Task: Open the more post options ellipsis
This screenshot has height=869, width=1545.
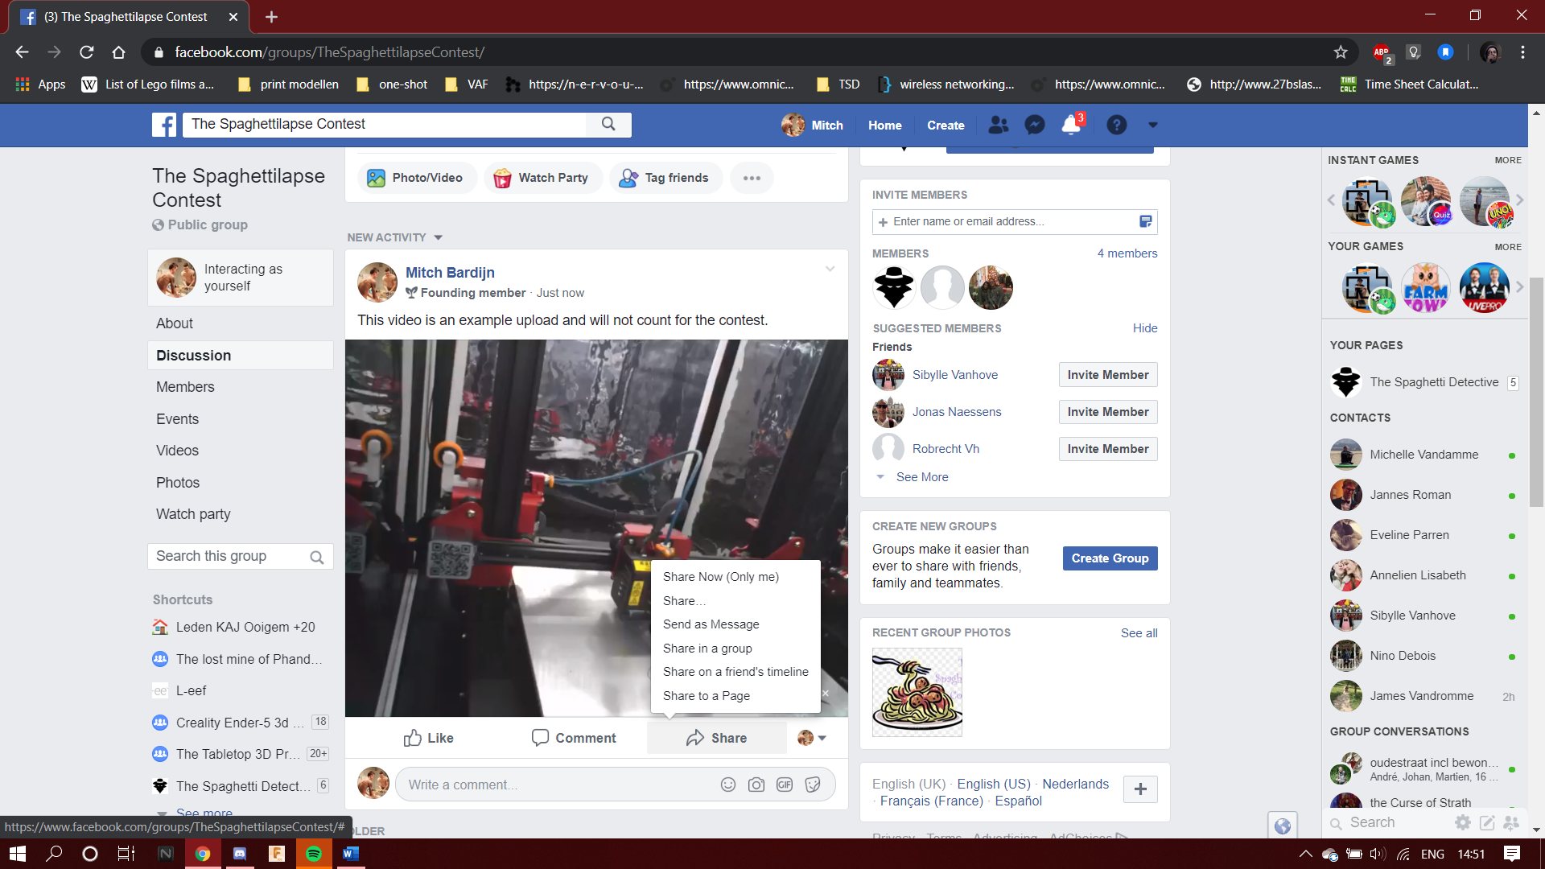Action: (752, 178)
